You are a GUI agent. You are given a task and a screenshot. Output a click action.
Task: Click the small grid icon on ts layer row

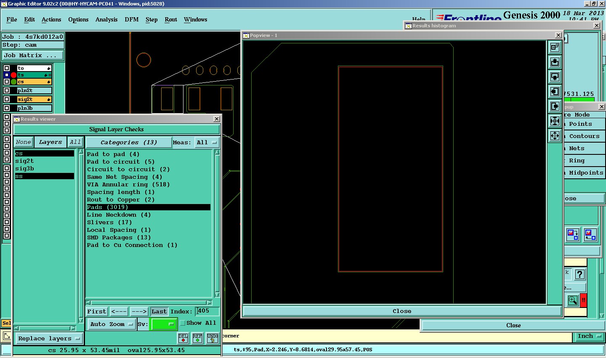50,75
